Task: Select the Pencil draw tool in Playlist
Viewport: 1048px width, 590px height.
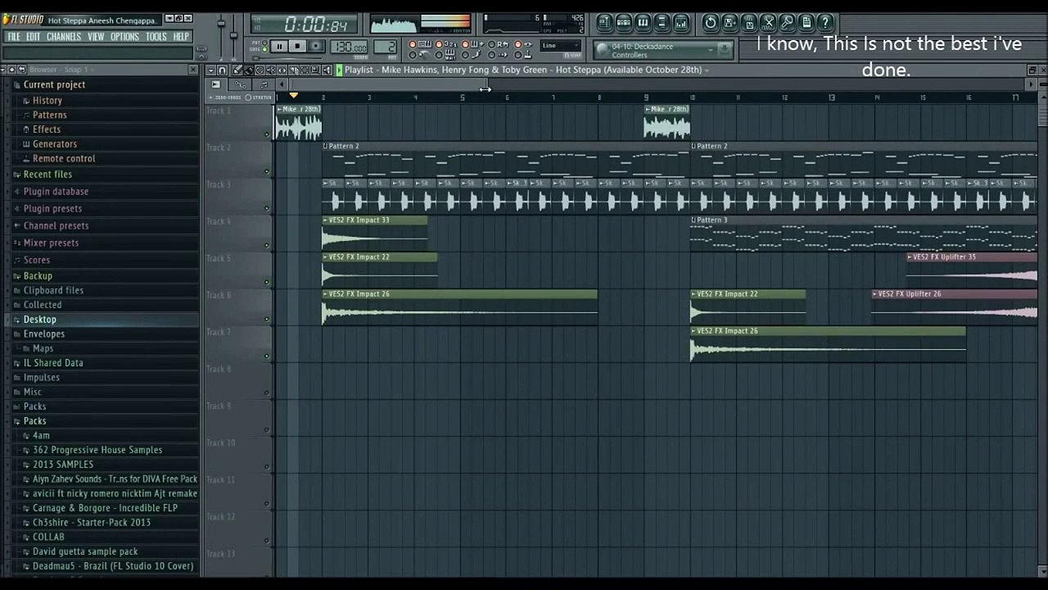Action: pyautogui.click(x=237, y=70)
